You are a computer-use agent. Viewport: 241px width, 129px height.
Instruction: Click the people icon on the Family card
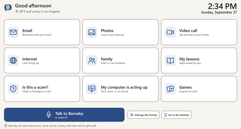tap(92, 60)
